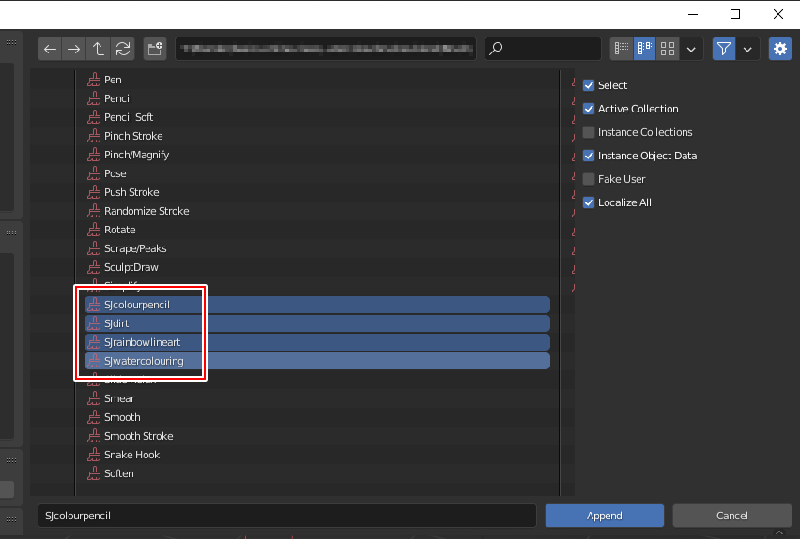The height and width of the screenshot is (539, 800).
Task: Open the display settings dropdown arrow
Action: 692,49
